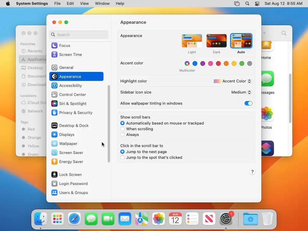Open Lock Screen settings
Viewport: 308px width, 231px height.
[76, 175]
